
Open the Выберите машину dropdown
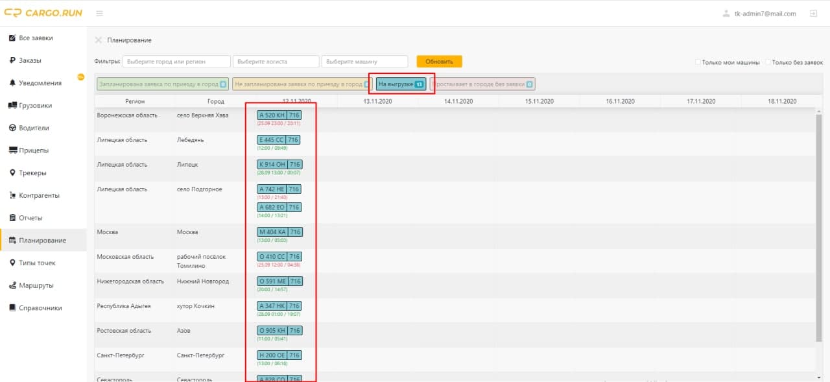364,62
